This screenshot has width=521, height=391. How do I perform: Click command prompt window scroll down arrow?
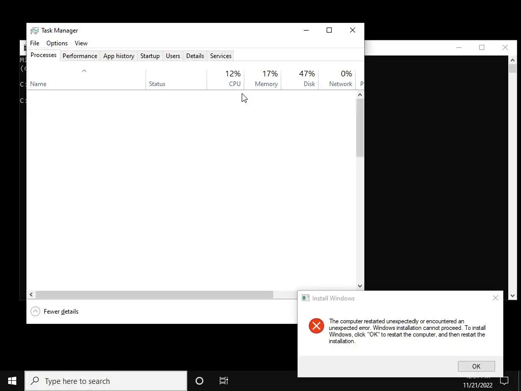tap(512, 296)
